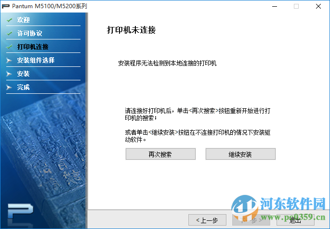This screenshot has height=229, width=330.
Task: Click the arrow icon beside 安装
Action: [9, 74]
